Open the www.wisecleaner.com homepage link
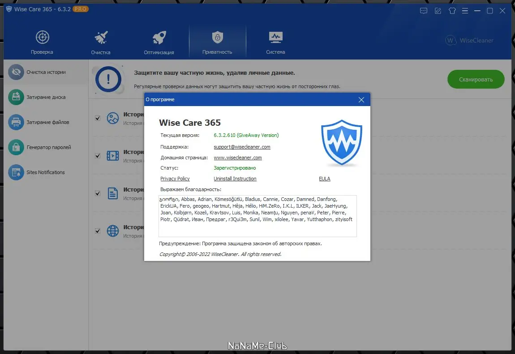 [238, 158]
